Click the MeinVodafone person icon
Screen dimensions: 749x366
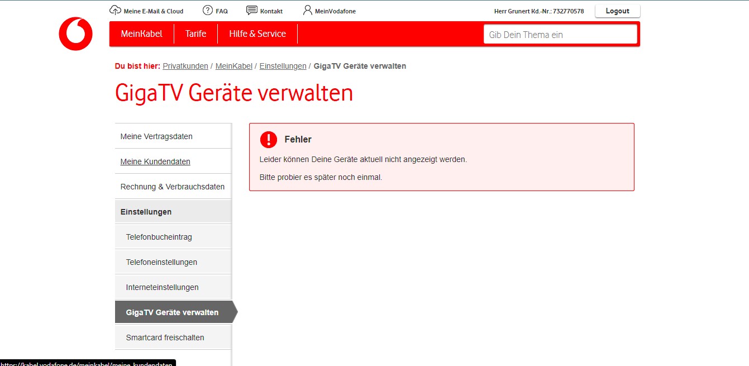(308, 10)
